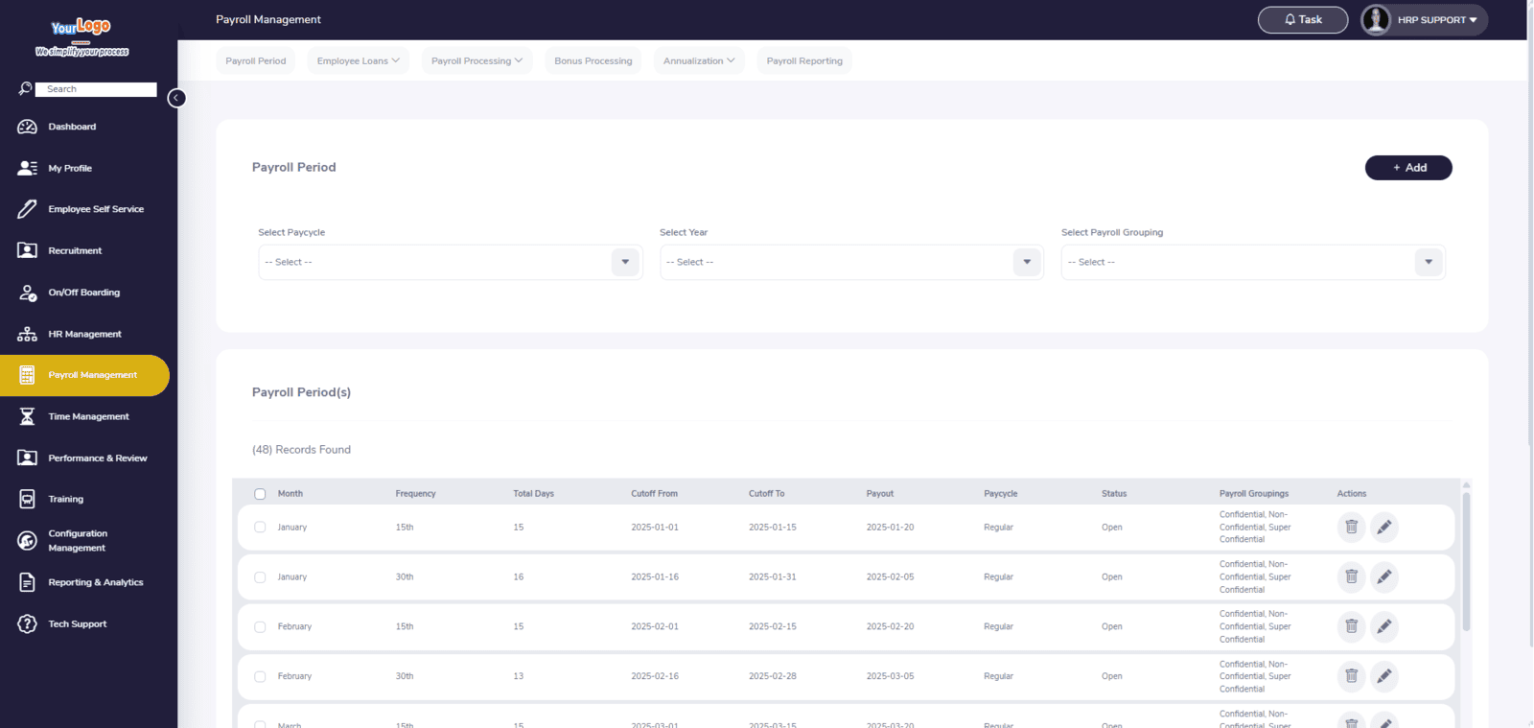The width and height of the screenshot is (1534, 728).
Task: Click the sidebar Search input field
Action: point(101,89)
